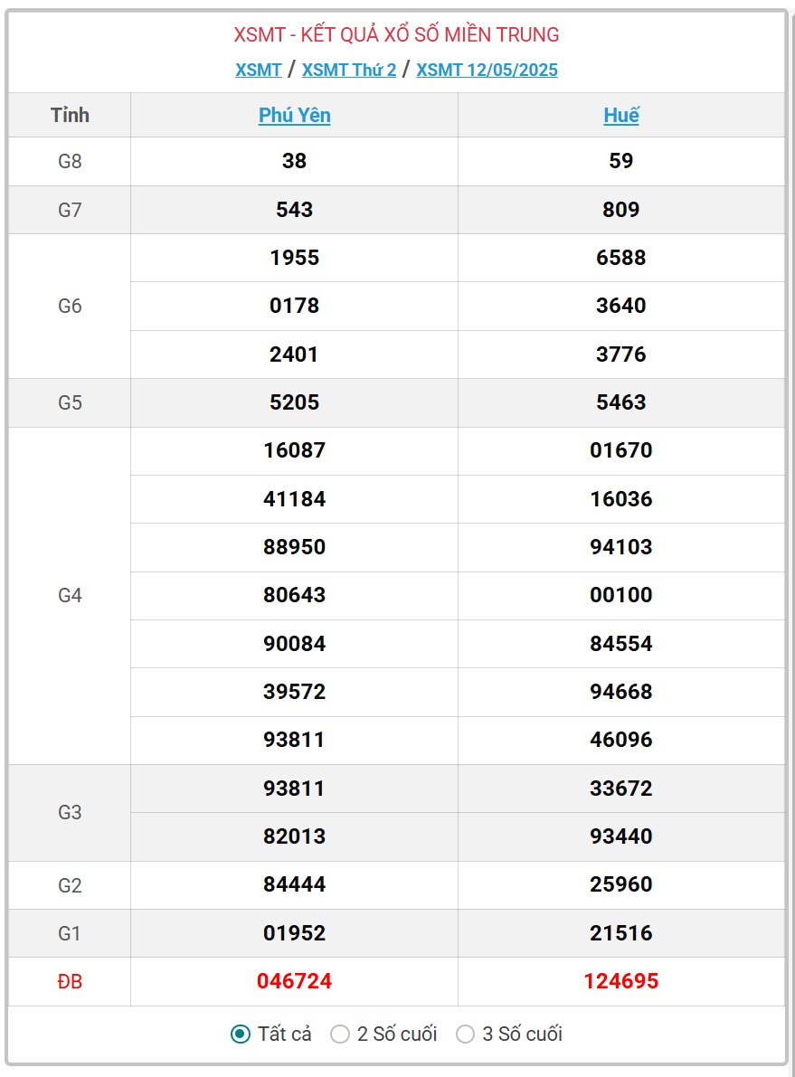Click the Huế G8 result 59
This screenshot has height=1077, width=795.
(x=621, y=161)
